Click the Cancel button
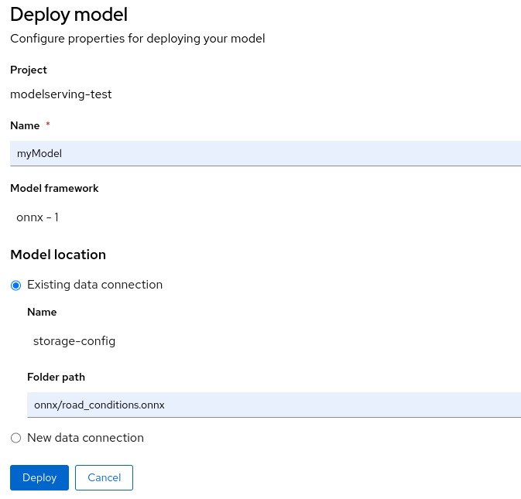This screenshot has height=499, width=521. [x=104, y=477]
